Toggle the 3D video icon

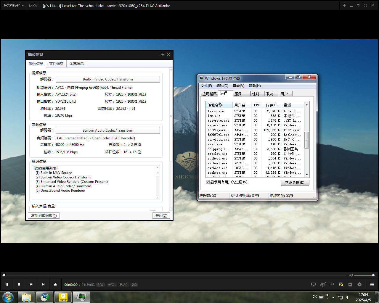coord(332,284)
